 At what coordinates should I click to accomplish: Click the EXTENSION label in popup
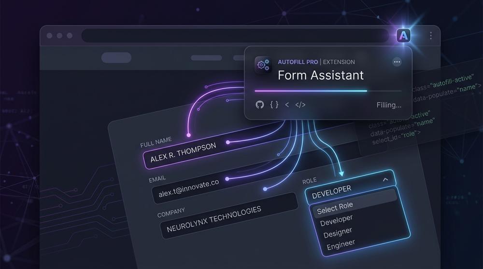[339, 62]
